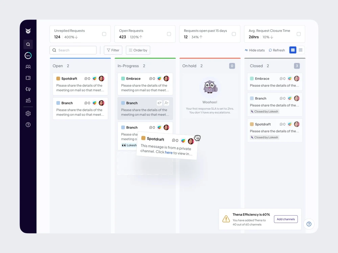Image resolution: width=338 pixels, height=253 pixels.
Task: Open the people/customers sidebar icon
Action: (28, 67)
